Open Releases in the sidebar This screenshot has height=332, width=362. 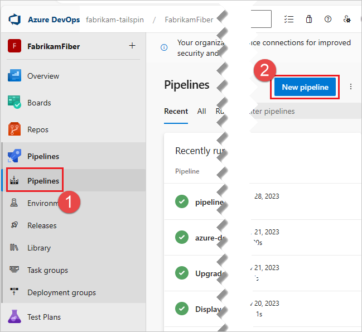pyautogui.click(x=42, y=225)
